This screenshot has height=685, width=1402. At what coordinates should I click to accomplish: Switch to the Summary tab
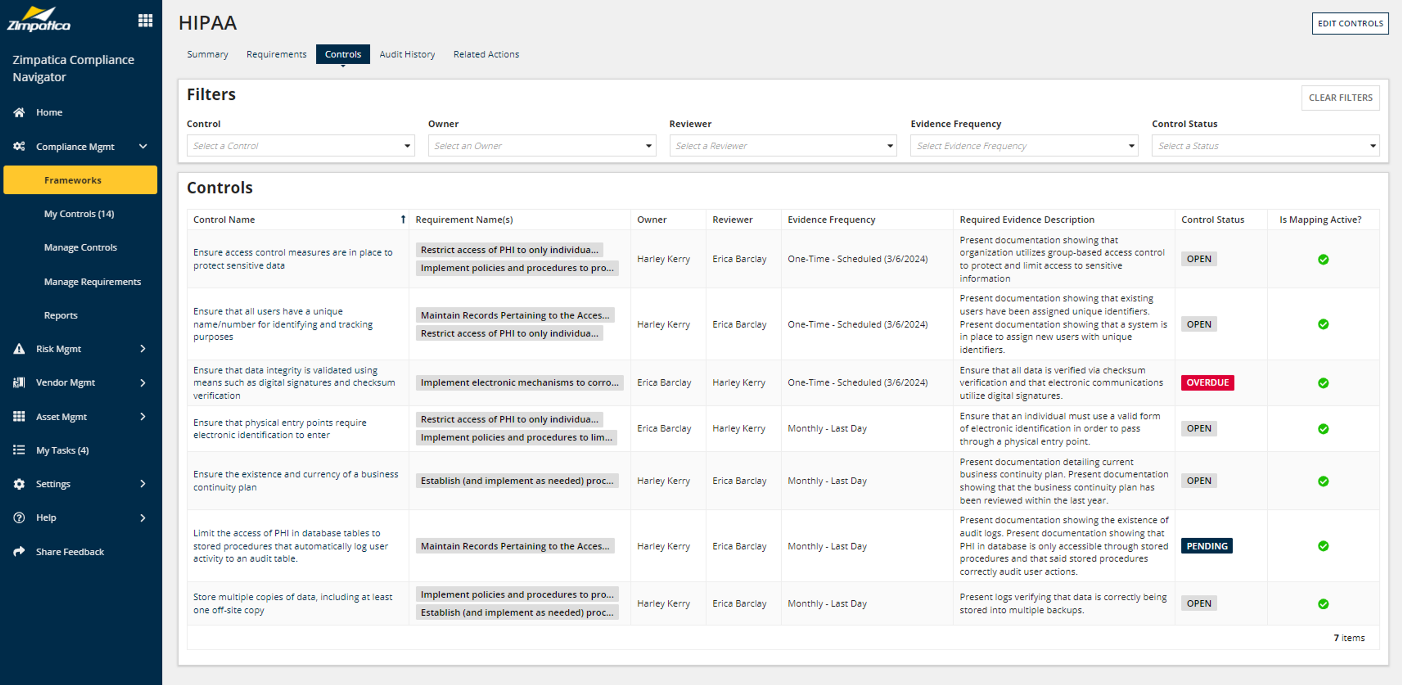tap(207, 54)
